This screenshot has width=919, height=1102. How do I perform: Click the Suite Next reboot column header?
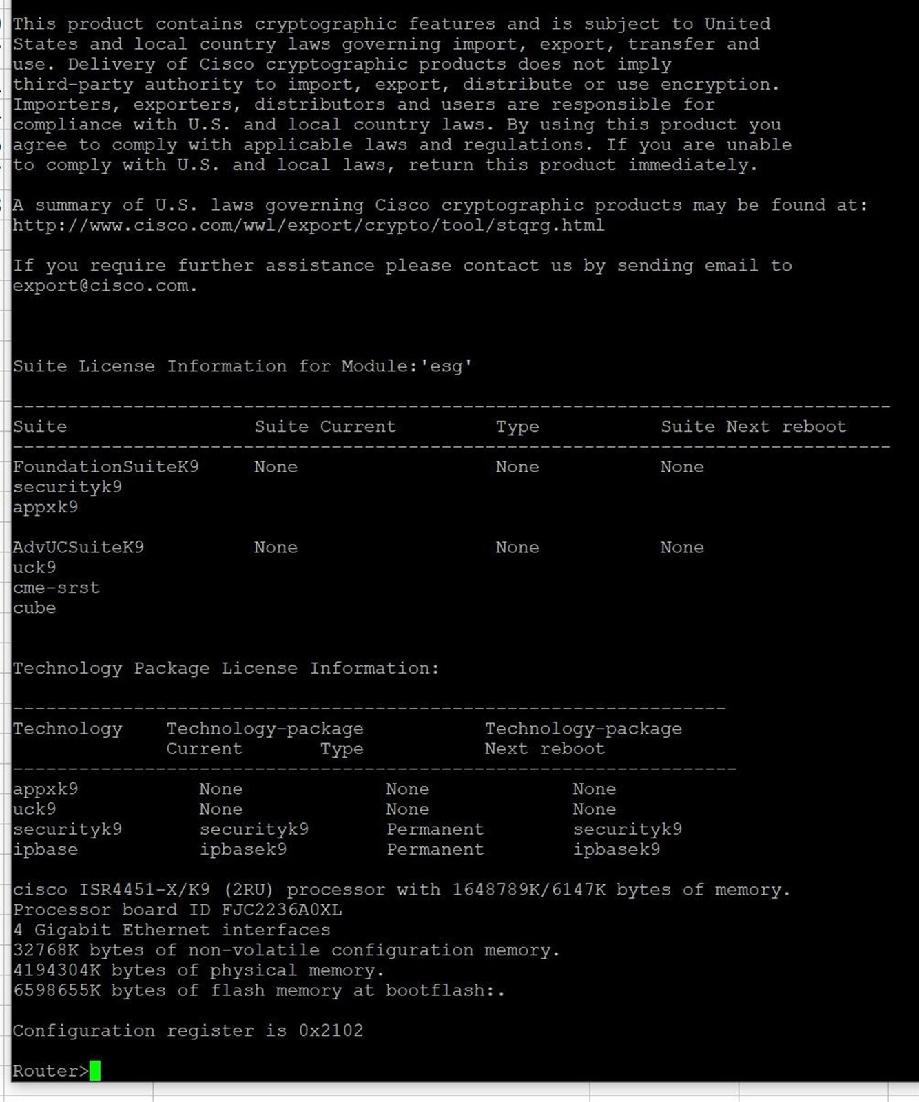[x=754, y=426]
